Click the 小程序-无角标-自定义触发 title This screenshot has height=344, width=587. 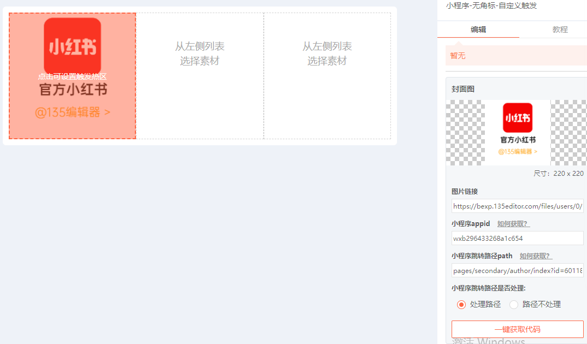(491, 5)
